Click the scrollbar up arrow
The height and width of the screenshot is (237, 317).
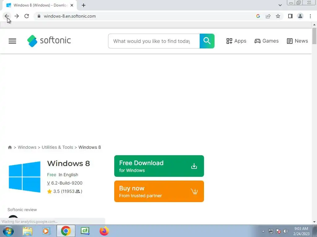pos(315,25)
